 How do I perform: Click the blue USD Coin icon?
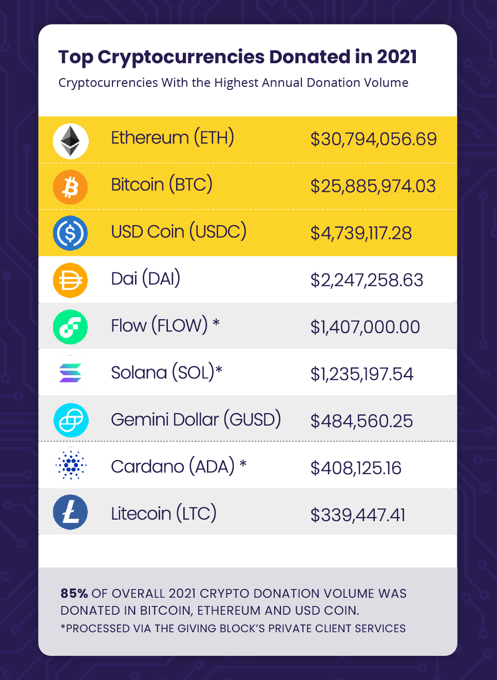70,233
